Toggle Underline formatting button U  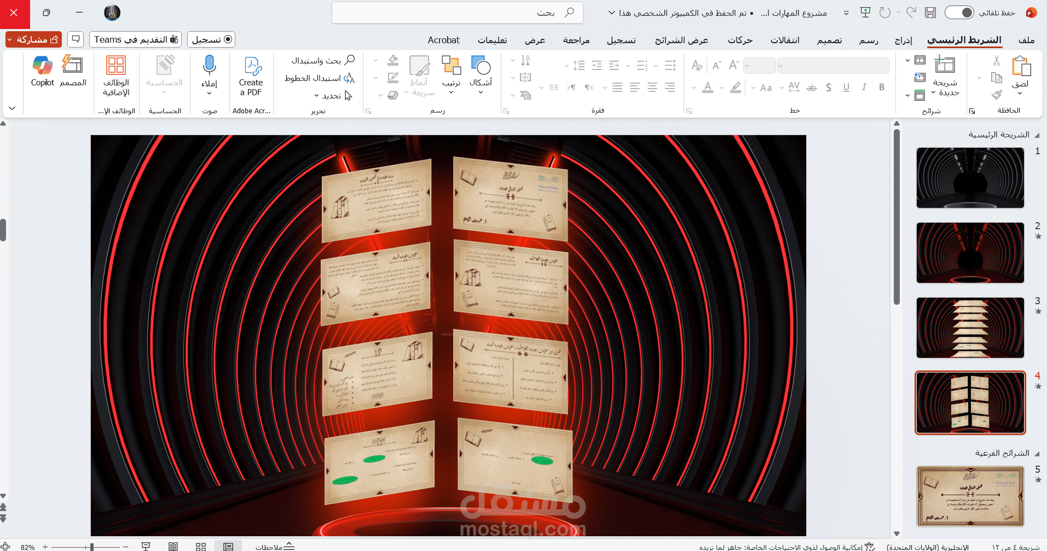click(x=846, y=87)
